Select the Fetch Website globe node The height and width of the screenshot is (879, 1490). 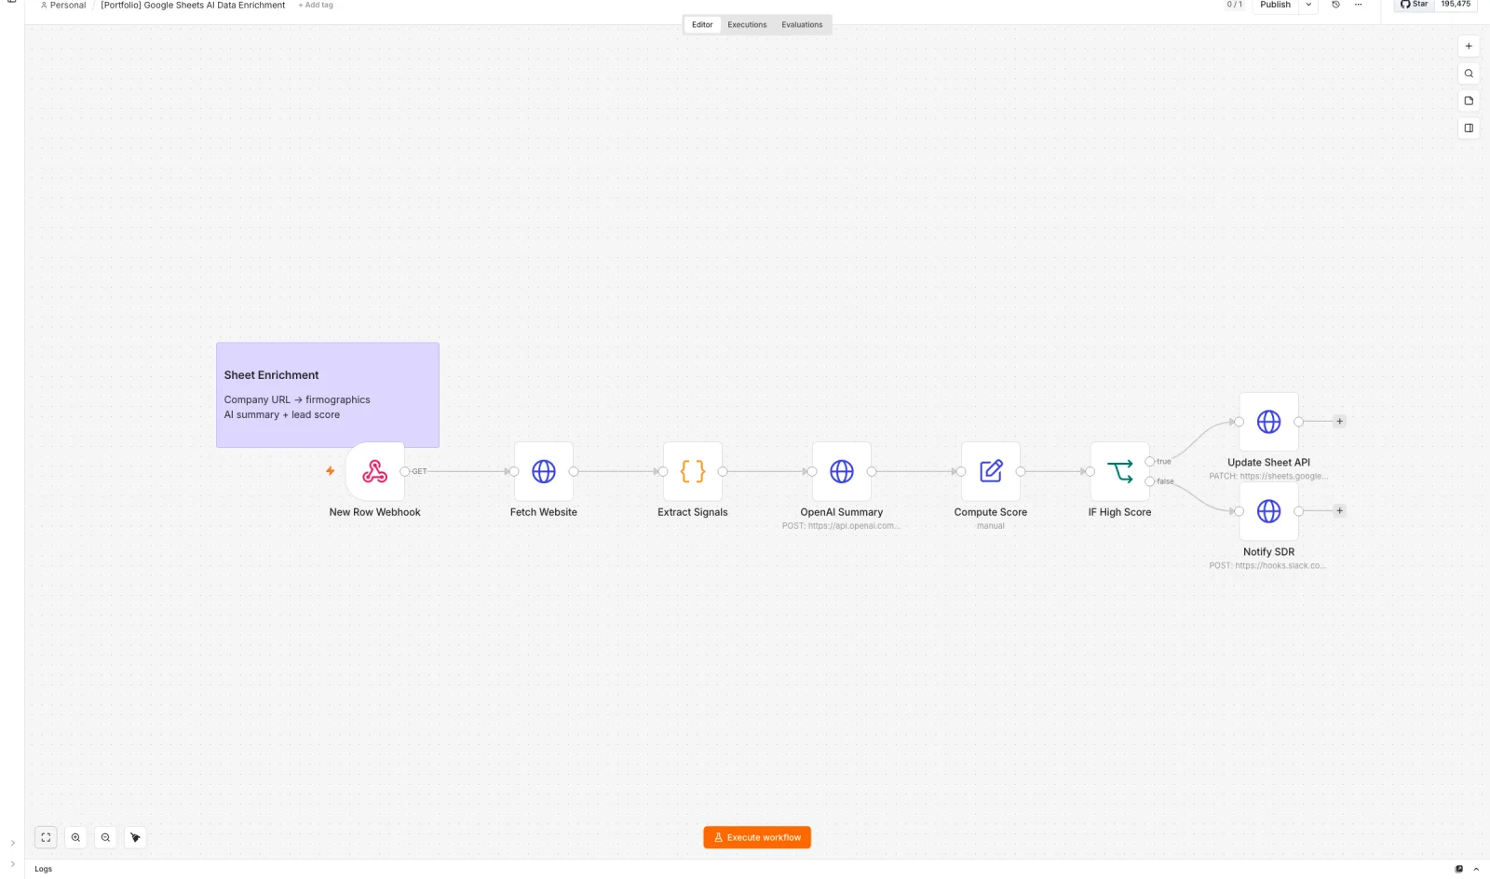tap(544, 471)
